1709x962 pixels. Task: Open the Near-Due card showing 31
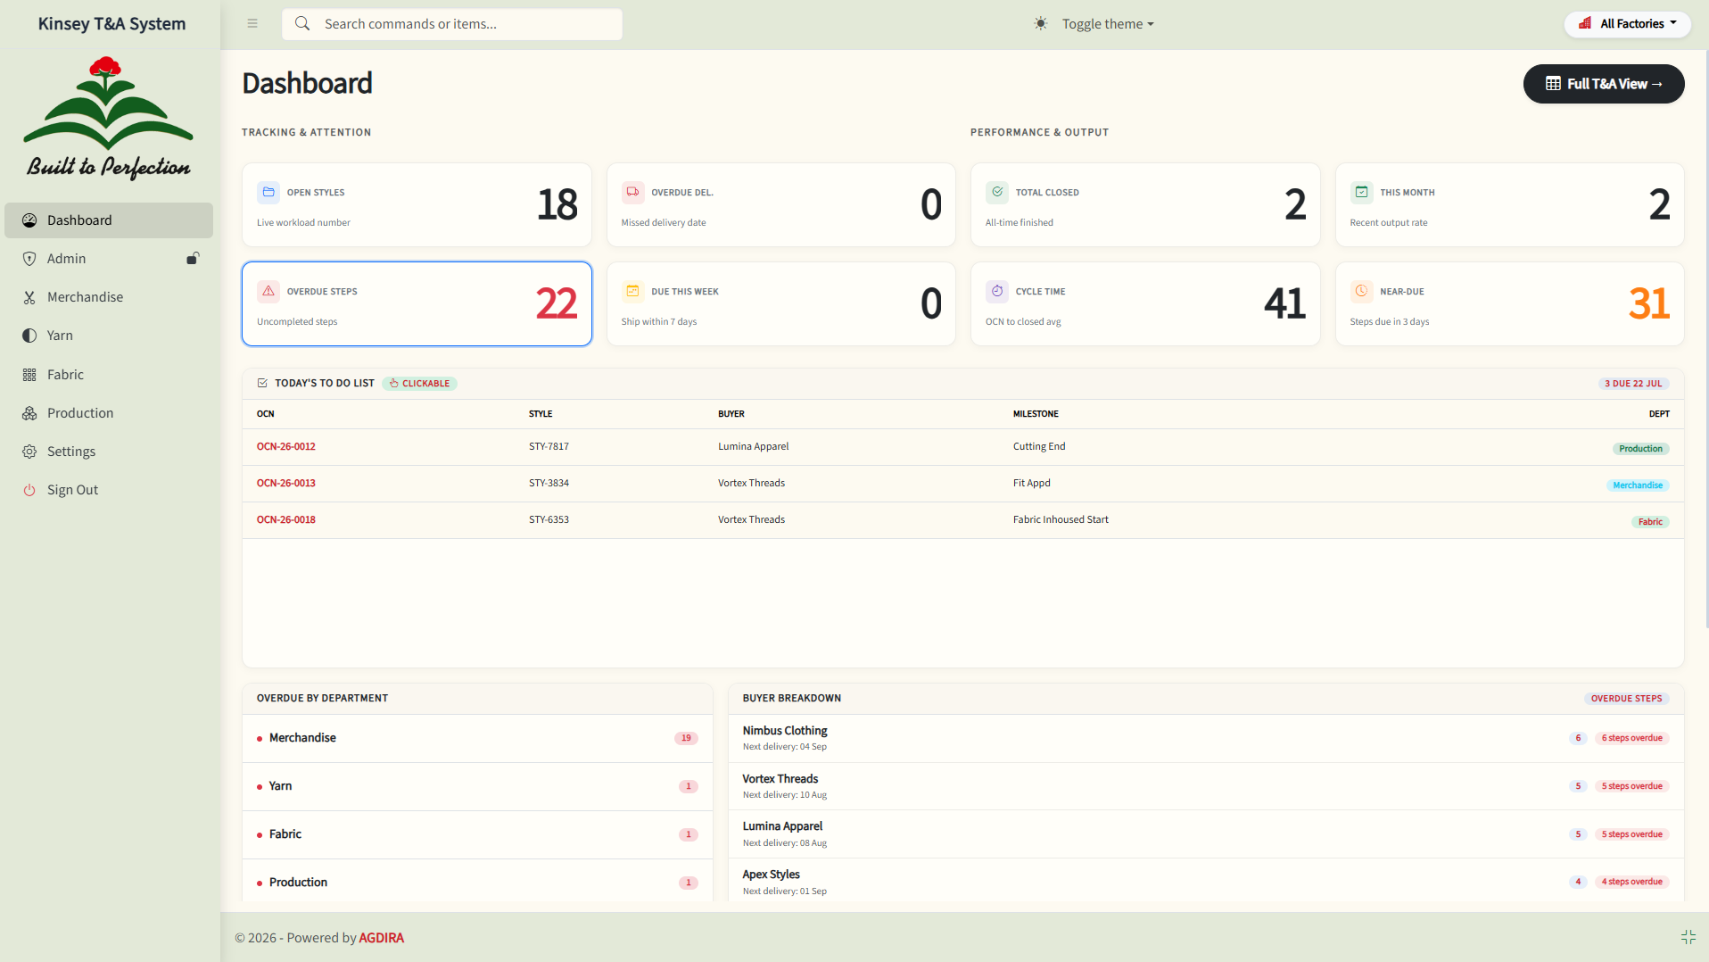pyautogui.click(x=1509, y=303)
